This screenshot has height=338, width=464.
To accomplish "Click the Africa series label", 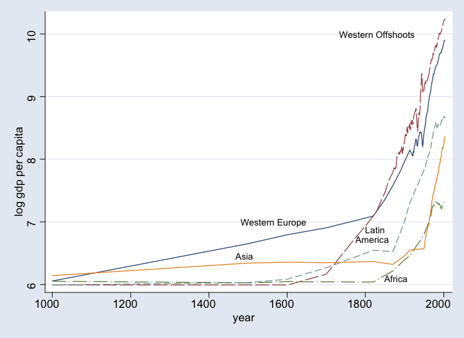I will 395,279.
